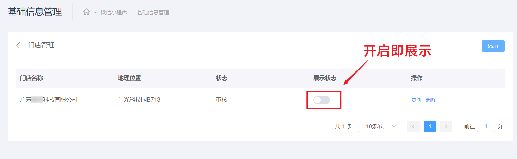Click the 展示状态 column header

(325, 78)
